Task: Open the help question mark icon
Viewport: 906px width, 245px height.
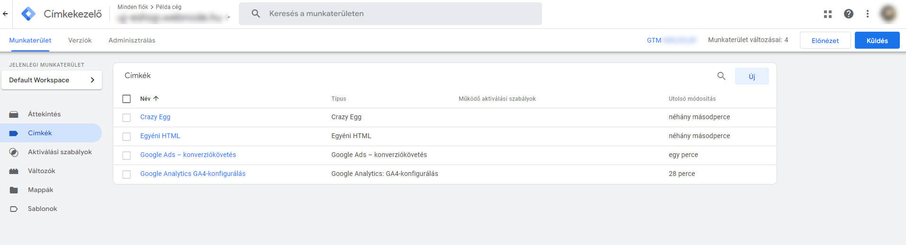Action: pyautogui.click(x=849, y=14)
